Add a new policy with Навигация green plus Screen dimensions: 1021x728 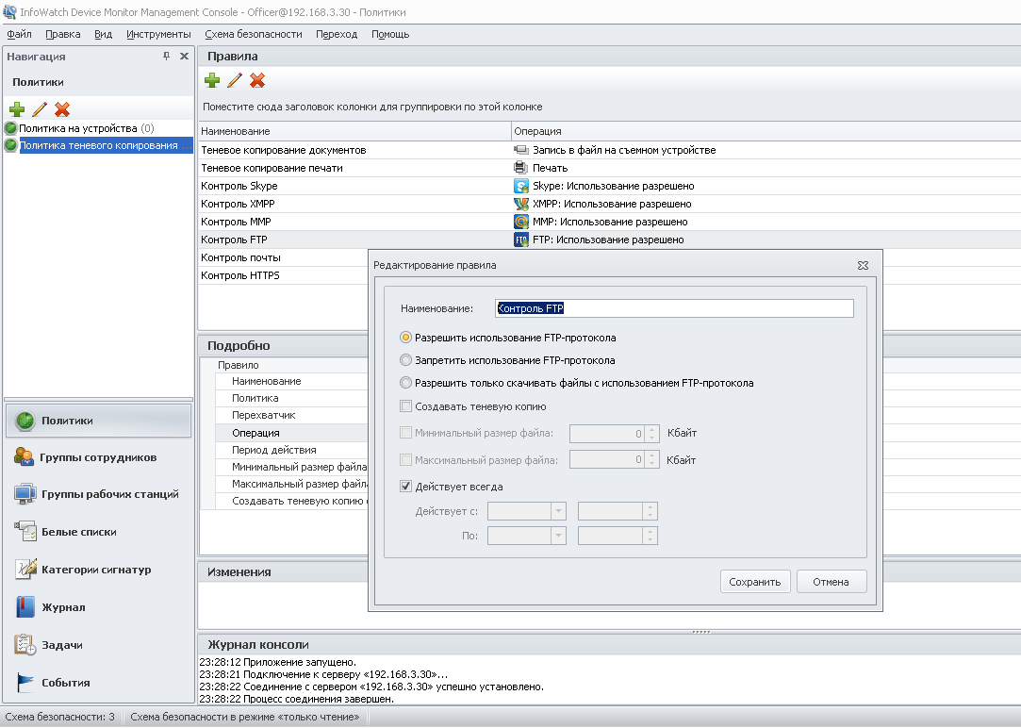pos(17,109)
